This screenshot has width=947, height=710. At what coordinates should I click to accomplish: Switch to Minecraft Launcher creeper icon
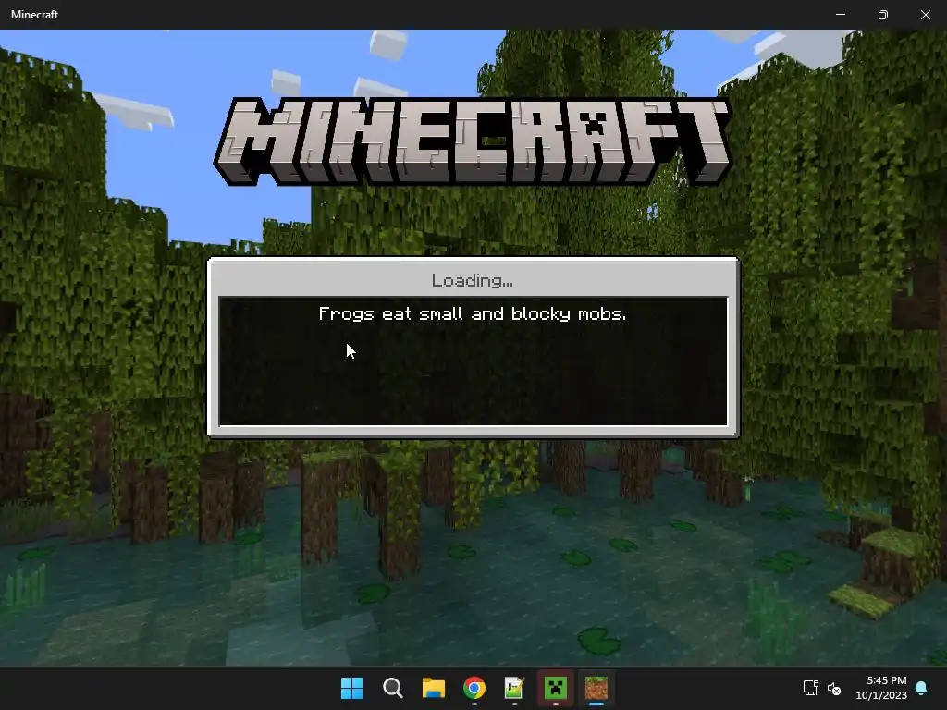coord(556,688)
